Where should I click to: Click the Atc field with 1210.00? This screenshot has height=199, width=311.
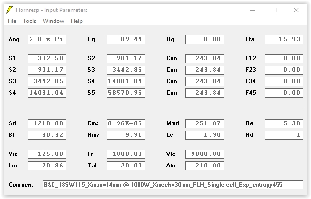click(204, 166)
